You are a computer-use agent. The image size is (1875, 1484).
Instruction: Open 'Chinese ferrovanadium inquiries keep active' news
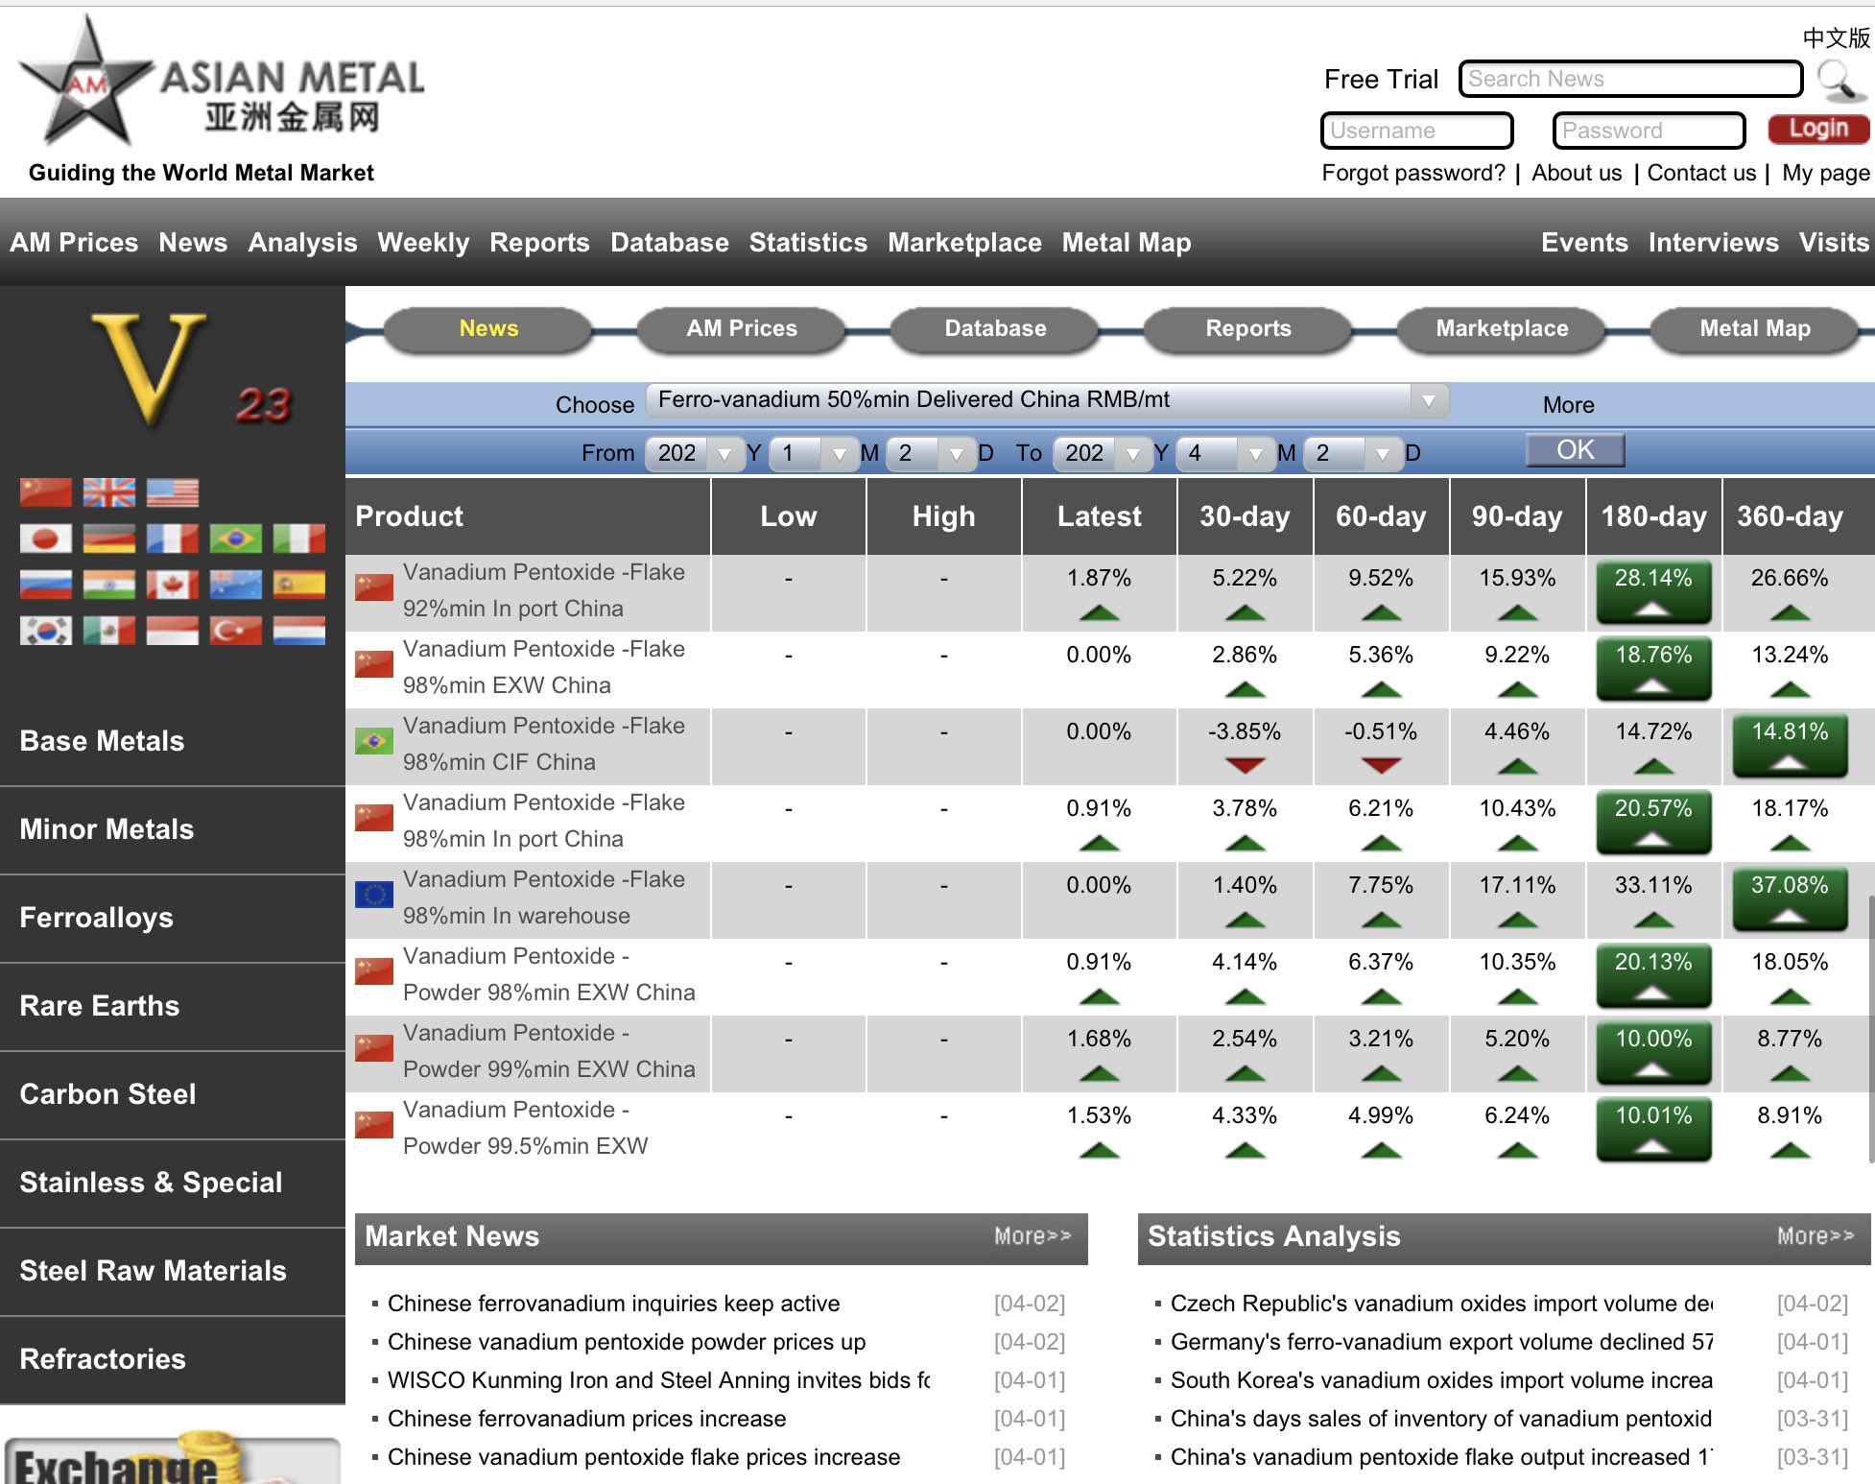click(614, 1304)
